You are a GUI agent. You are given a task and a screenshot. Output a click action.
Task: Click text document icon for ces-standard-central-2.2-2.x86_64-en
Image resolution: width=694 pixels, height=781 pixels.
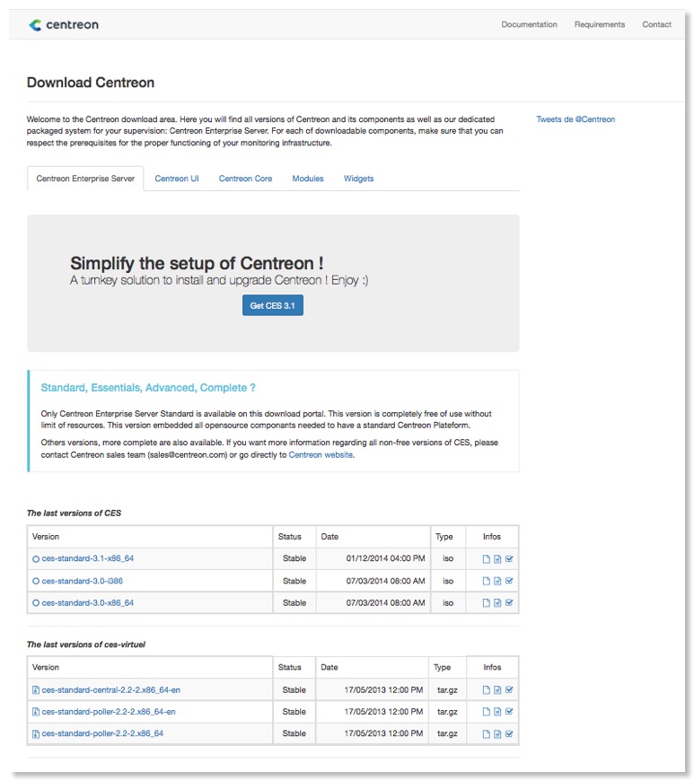(x=497, y=690)
